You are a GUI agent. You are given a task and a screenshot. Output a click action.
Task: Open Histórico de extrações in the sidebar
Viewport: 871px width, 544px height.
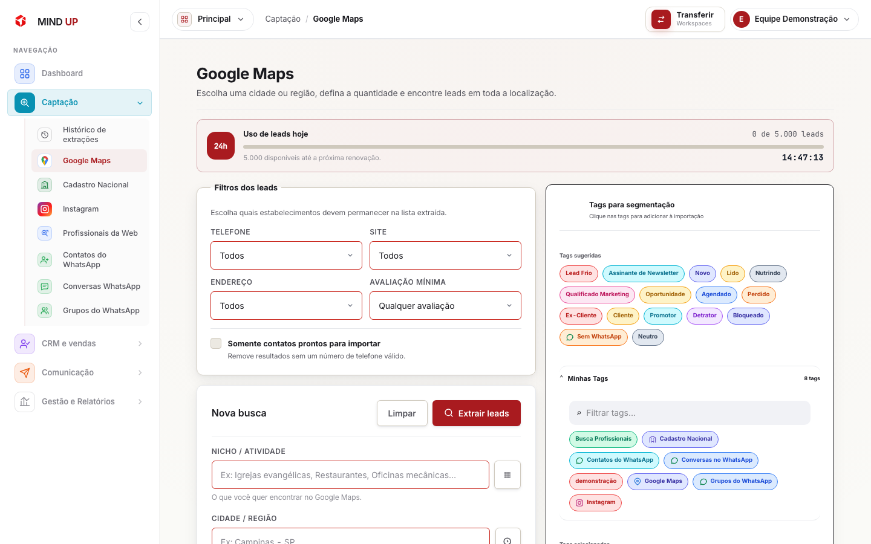(x=90, y=135)
